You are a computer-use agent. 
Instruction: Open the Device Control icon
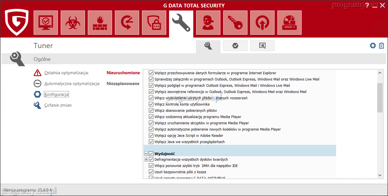click(289, 23)
